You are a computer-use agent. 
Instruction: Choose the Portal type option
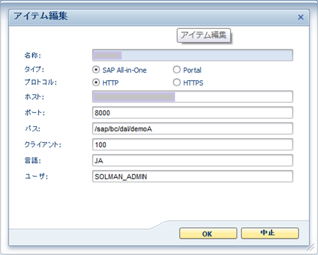177,70
